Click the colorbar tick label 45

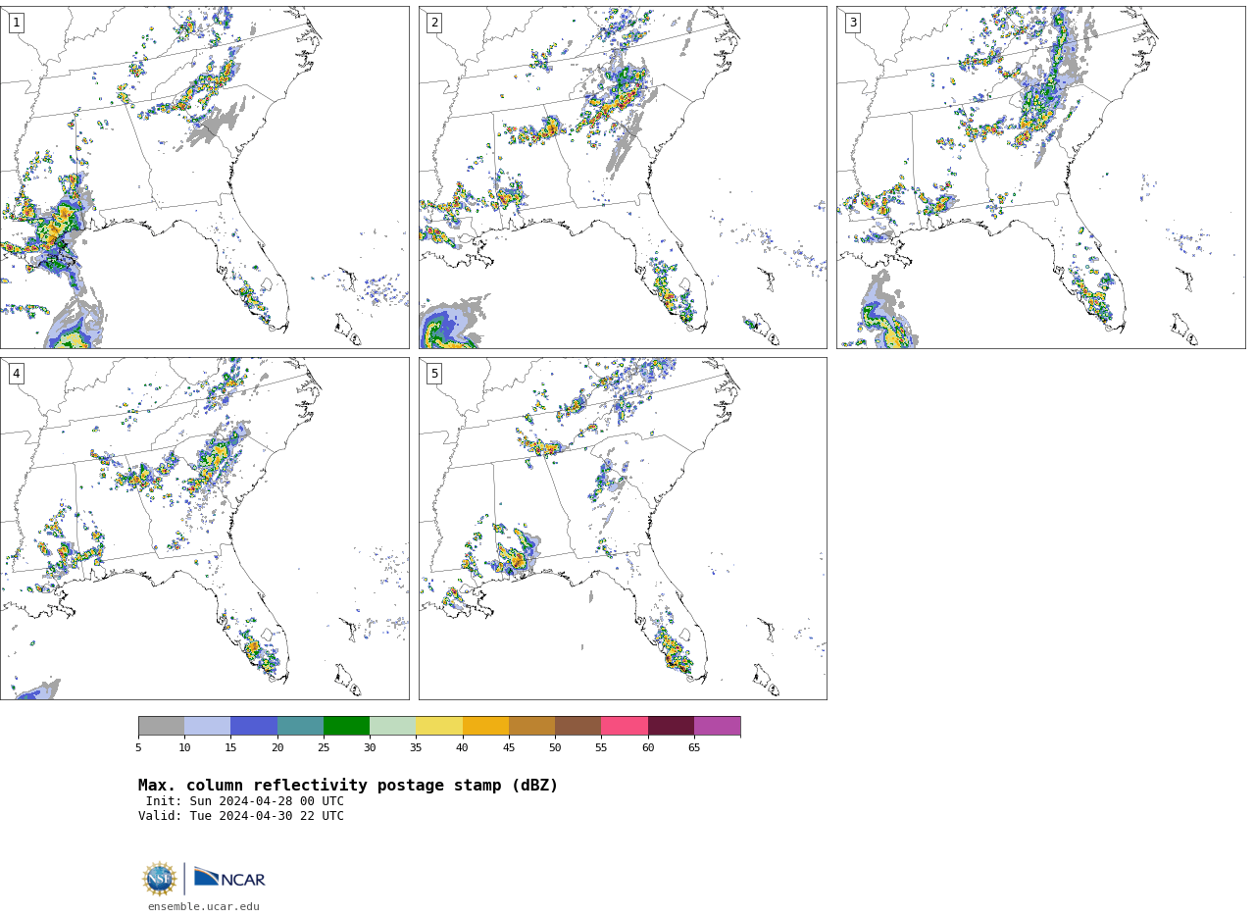509,748
